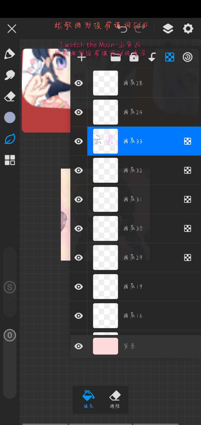Open the current brush color swatch
This screenshot has height=425, width=201.
tap(9, 117)
